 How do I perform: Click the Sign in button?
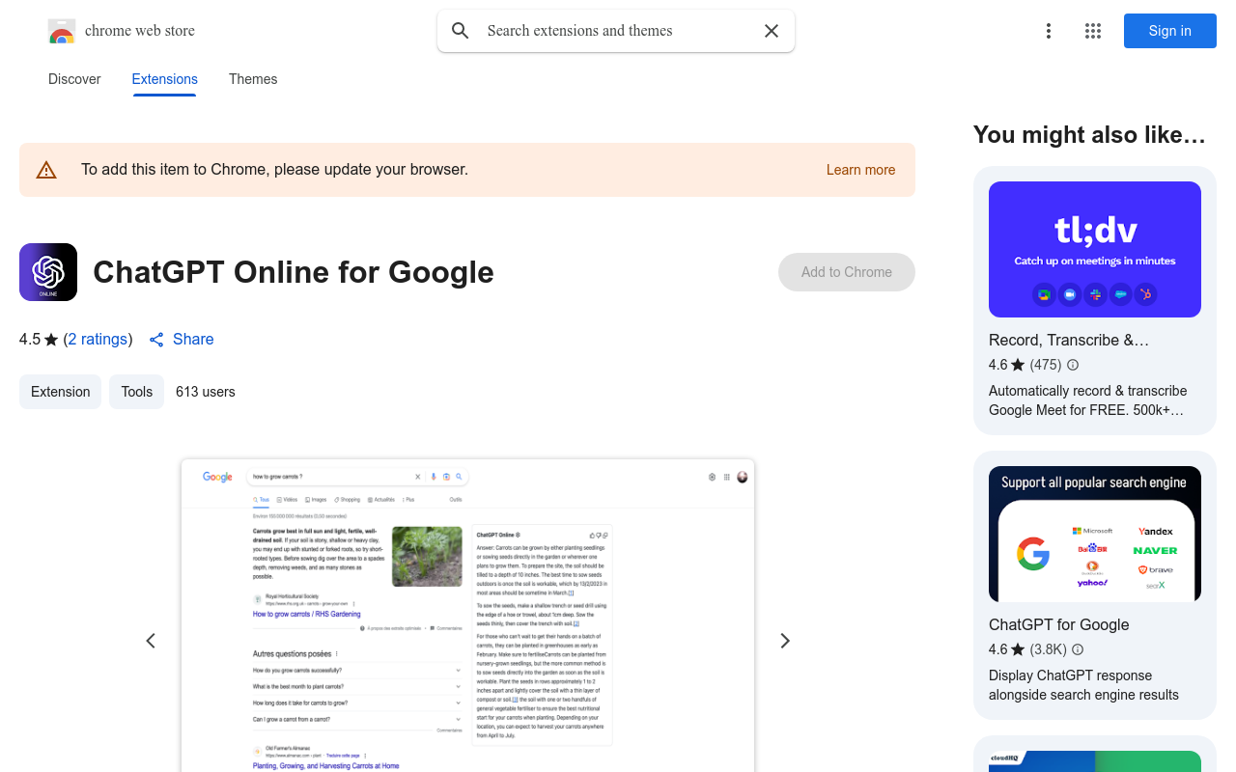click(x=1170, y=31)
